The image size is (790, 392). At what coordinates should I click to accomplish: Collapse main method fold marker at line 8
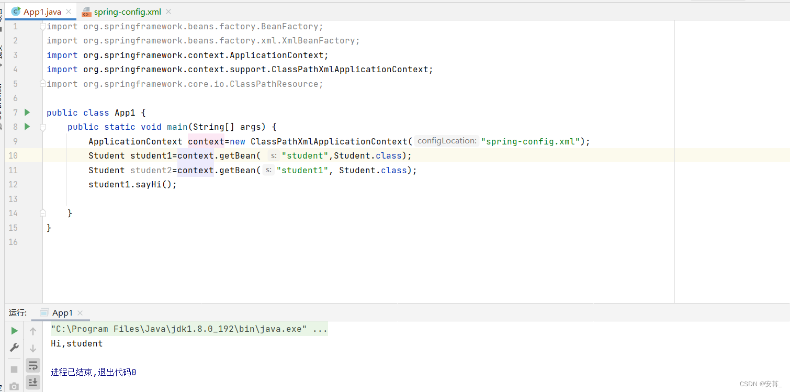[x=43, y=127]
